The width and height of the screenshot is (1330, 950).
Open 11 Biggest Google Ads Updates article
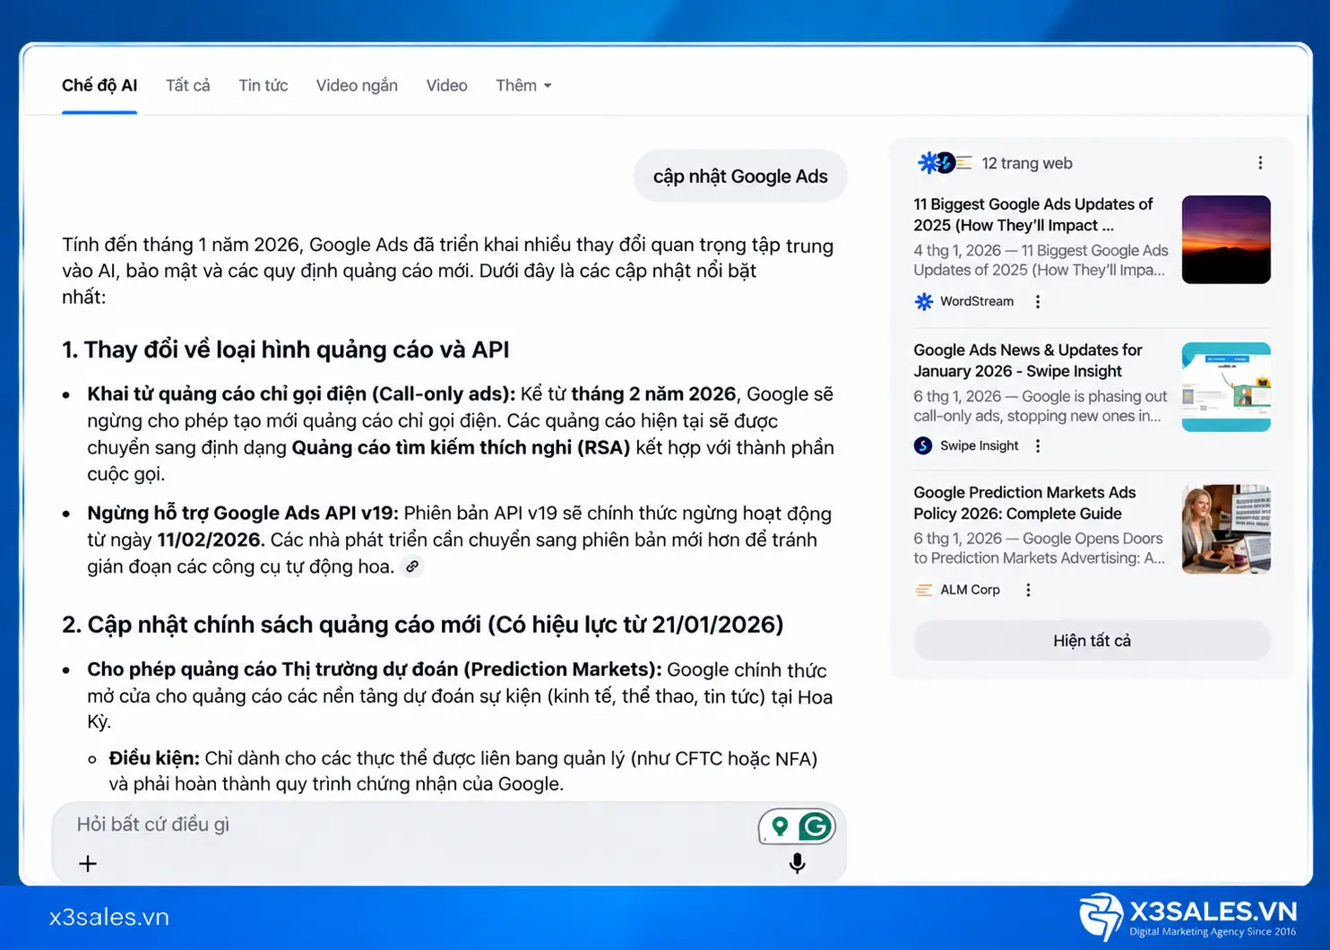pos(1033,215)
